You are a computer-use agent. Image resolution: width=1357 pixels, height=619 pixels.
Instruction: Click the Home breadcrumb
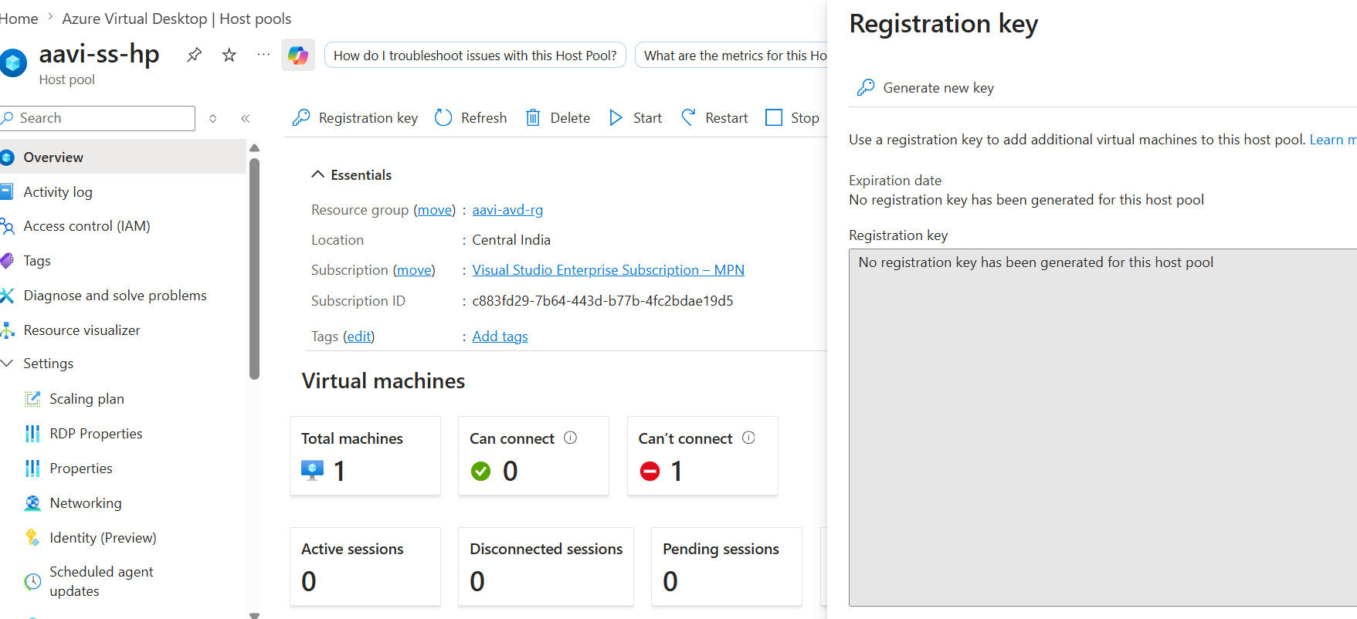point(19,19)
